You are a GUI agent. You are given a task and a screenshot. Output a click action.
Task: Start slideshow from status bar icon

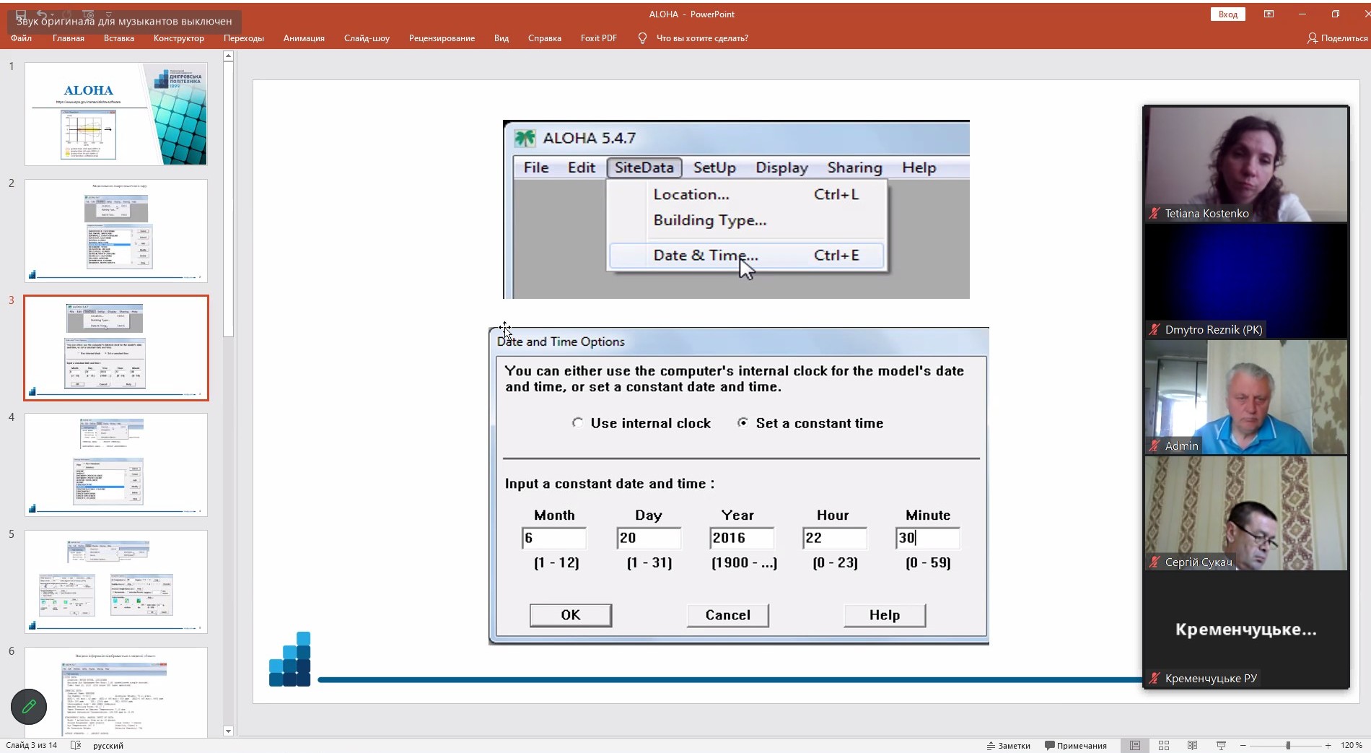(1221, 746)
